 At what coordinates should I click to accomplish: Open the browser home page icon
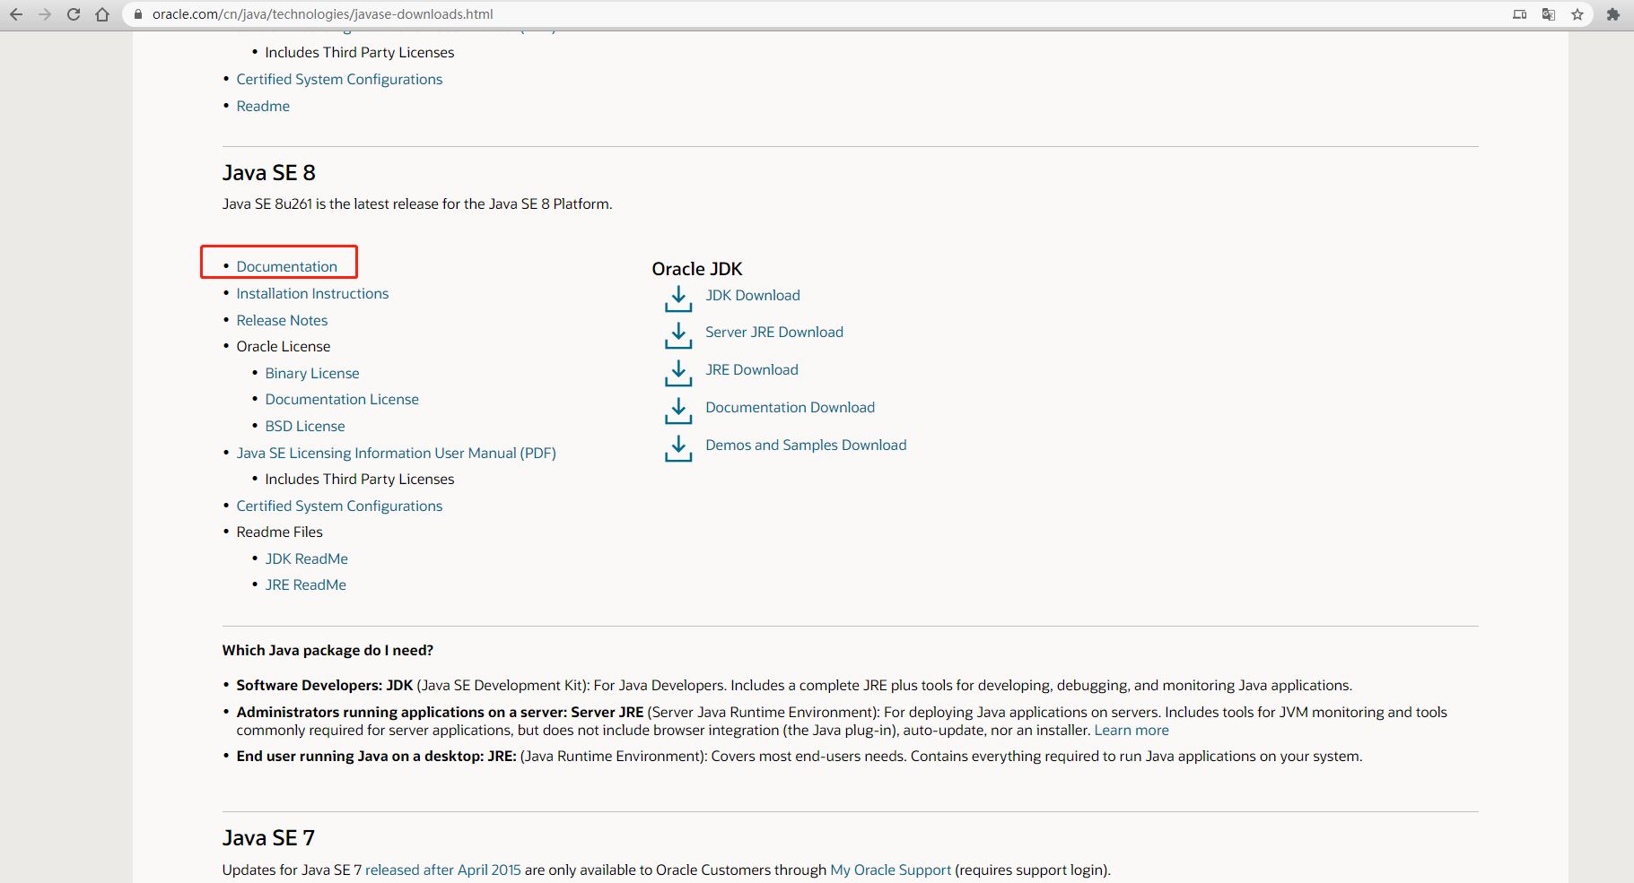(102, 14)
